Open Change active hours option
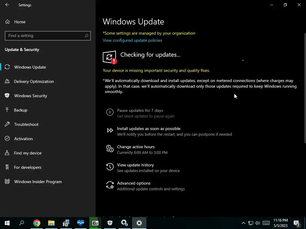Viewport: 306px width, 229px height. [x=137, y=149]
